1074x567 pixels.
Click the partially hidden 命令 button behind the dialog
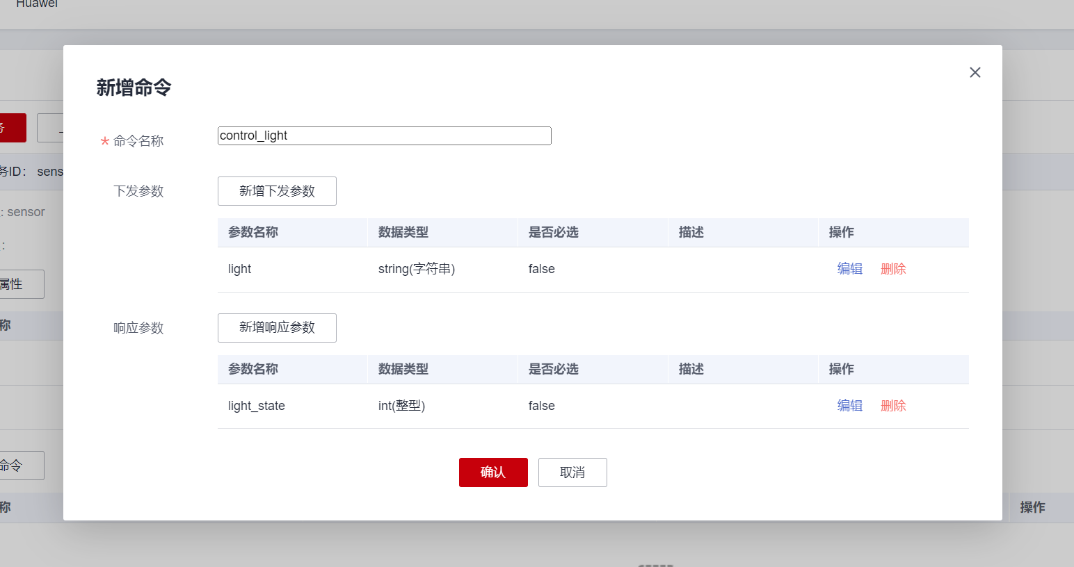pyautogui.click(x=21, y=466)
